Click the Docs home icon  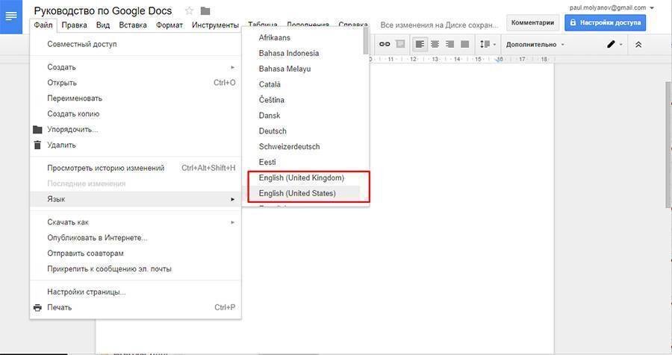[11, 16]
